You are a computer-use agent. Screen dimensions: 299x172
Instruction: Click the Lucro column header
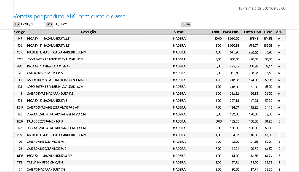tap(268, 32)
